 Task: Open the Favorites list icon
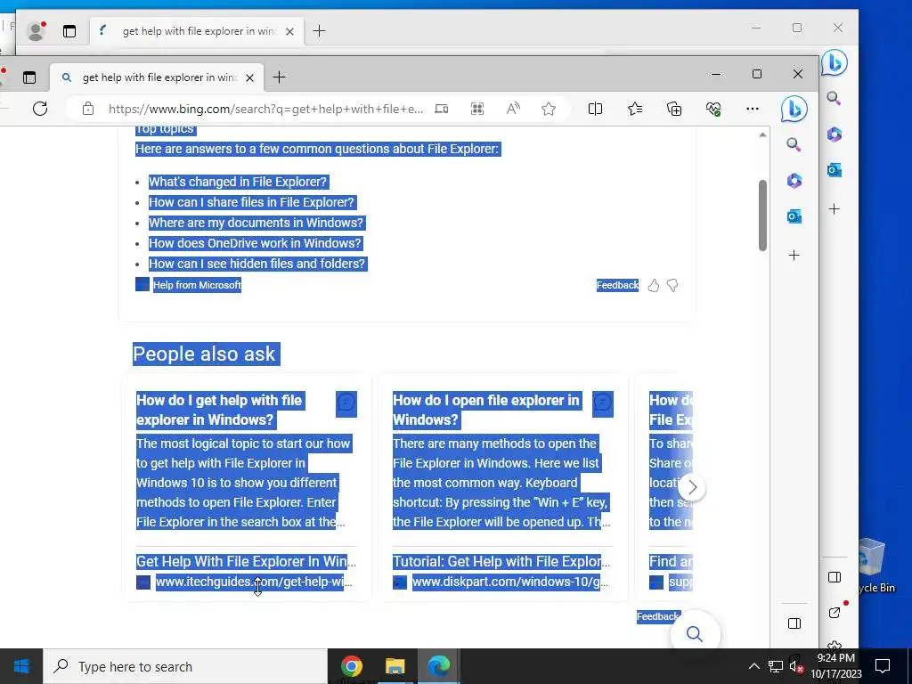[x=635, y=109]
